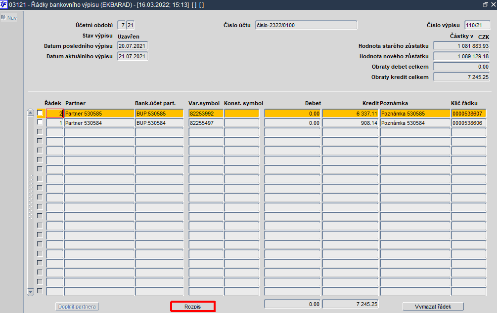
Task: Click the Vymazat řádek button
Action: click(x=433, y=307)
